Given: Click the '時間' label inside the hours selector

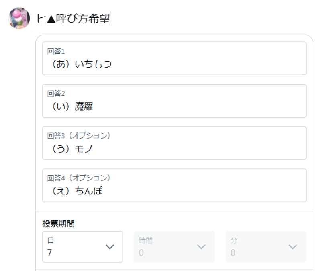Looking at the screenshot, I should click(146, 240).
